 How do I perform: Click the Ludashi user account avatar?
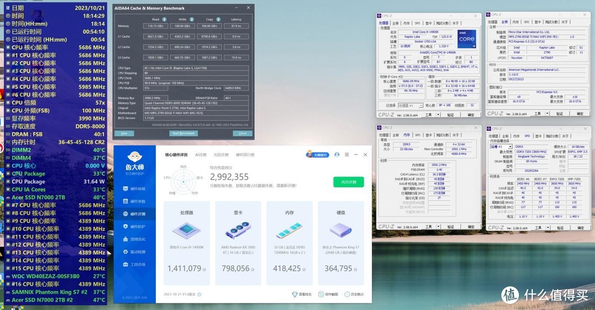pyautogui.click(x=337, y=154)
